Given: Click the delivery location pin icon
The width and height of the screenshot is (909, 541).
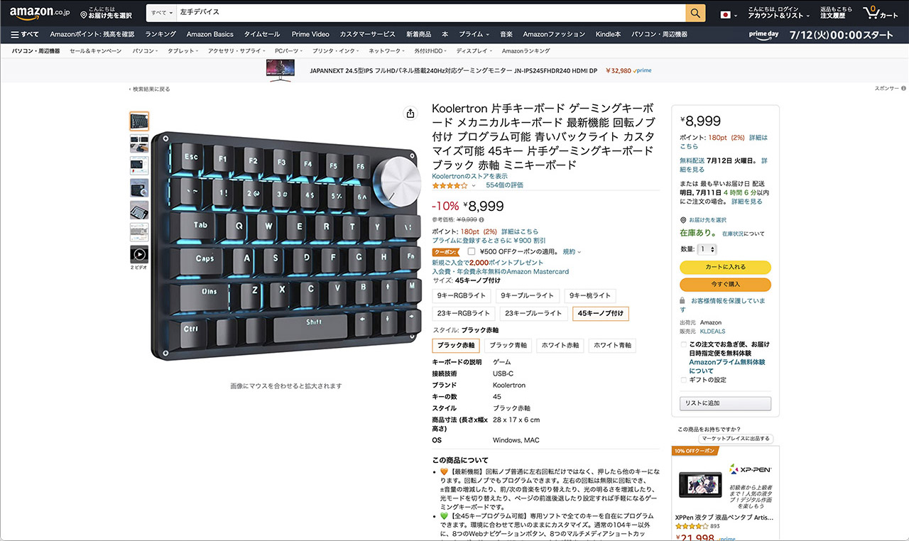Looking at the screenshot, I should pyautogui.click(x=84, y=15).
